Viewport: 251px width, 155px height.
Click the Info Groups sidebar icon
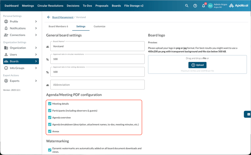click(6, 68)
